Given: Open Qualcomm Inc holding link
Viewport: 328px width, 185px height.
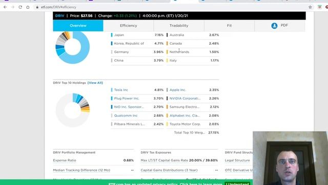Looking at the screenshot, I should coord(126,116).
